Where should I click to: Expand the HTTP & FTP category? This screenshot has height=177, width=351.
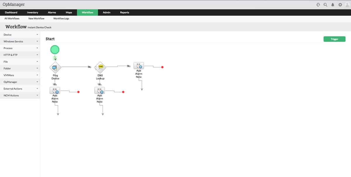[x=20, y=55]
